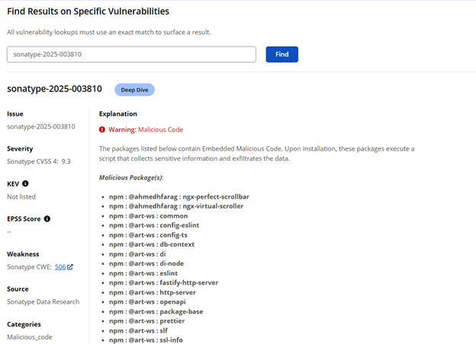Select the ngx-perfect-scrollbar package entry
Viewport: 476px width, 344px height.
click(179, 197)
